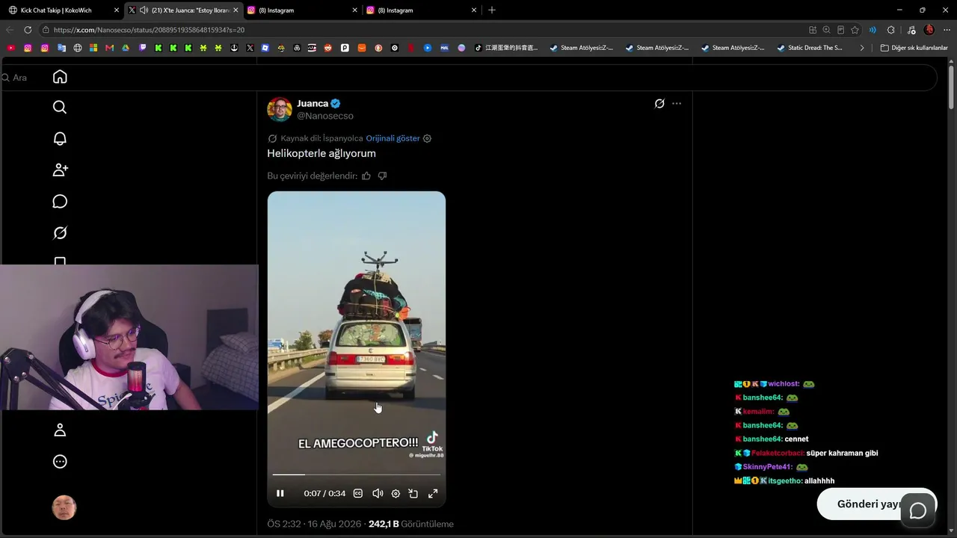Select the X'te Juanca tab
Viewport: 957px width, 538px height.
point(183,10)
